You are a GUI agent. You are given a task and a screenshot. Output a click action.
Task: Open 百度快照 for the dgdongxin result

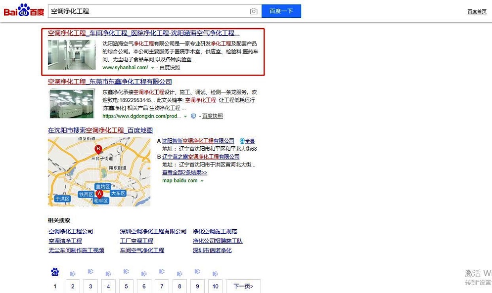click(213, 116)
